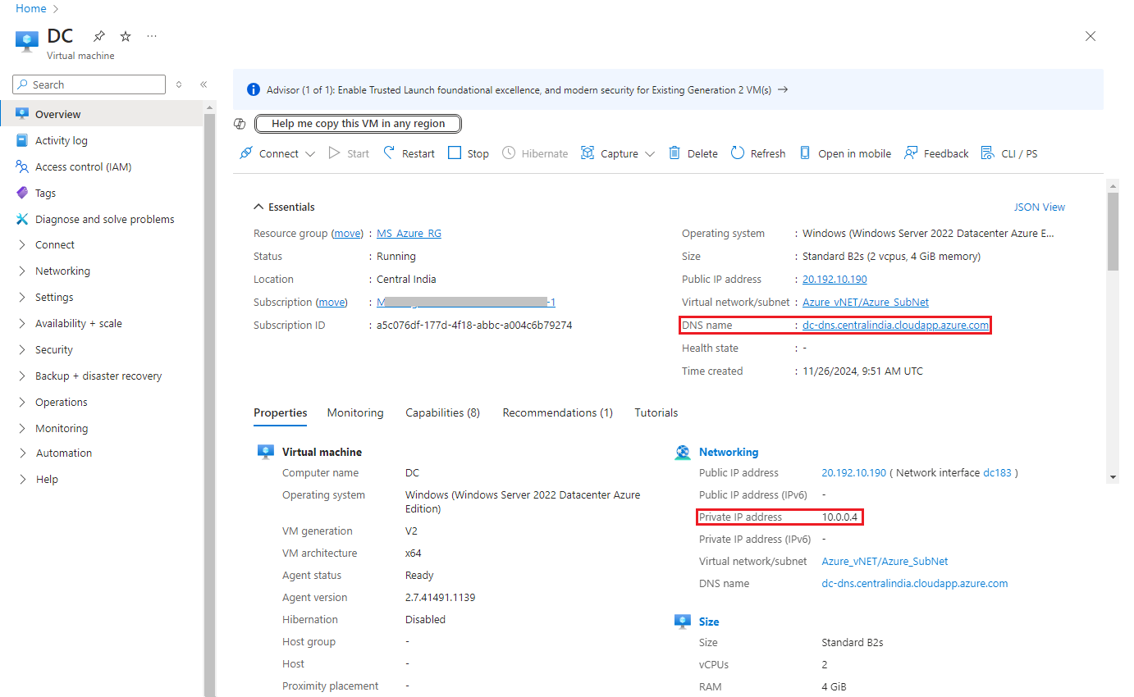Viewport: 1134px width, 697px height.
Task: Click the main pane scroll down arrow
Action: pyautogui.click(x=1113, y=476)
